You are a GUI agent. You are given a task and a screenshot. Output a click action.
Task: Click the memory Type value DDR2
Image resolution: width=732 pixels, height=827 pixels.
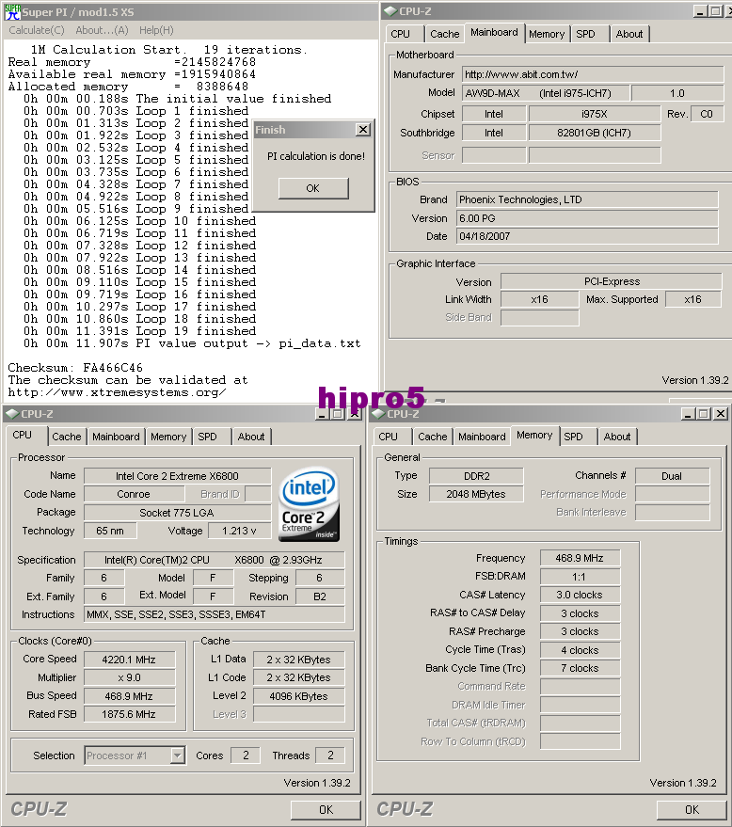(477, 476)
